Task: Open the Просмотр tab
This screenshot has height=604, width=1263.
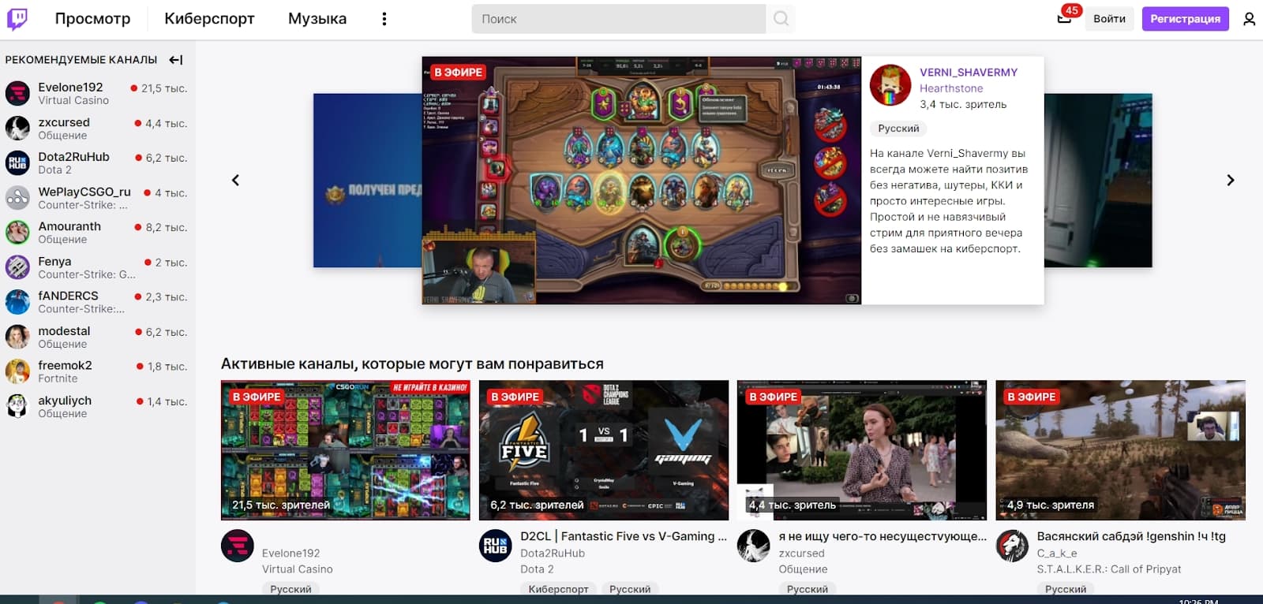Action: click(92, 19)
